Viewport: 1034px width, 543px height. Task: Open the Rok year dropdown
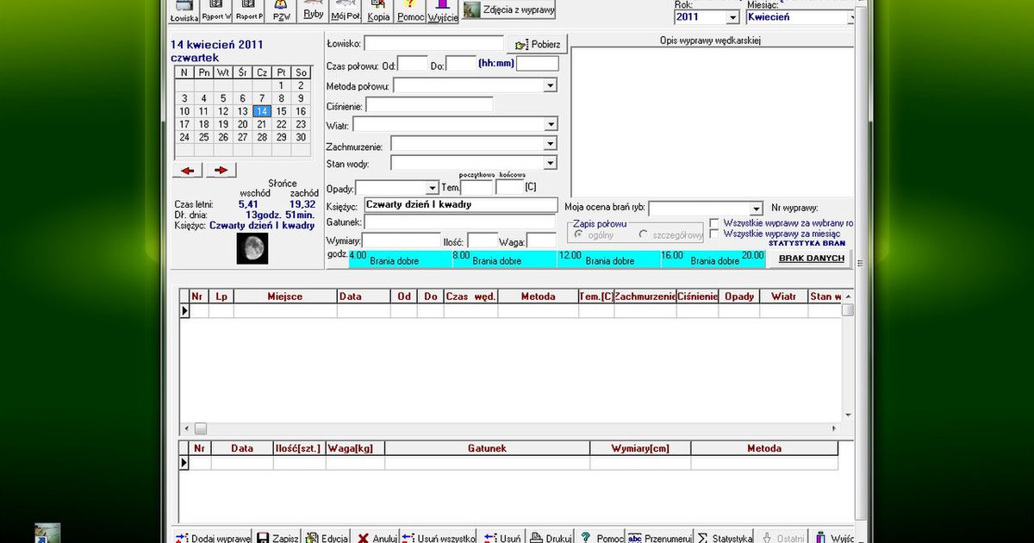point(732,17)
